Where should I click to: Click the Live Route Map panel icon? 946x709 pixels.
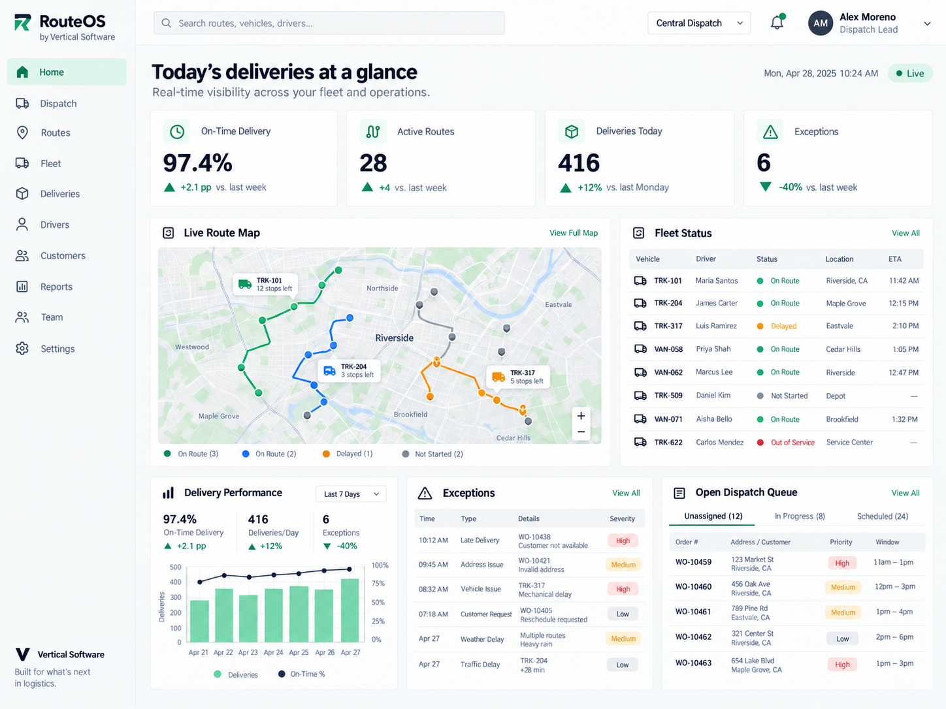(x=169, y=233)
